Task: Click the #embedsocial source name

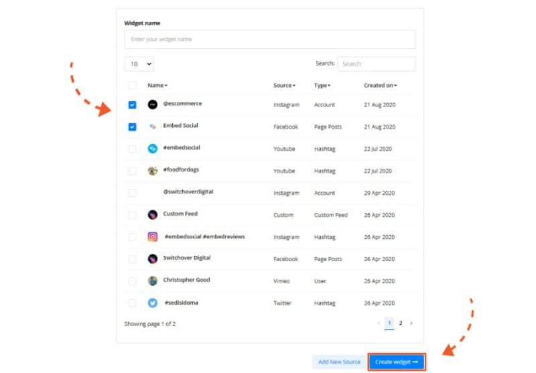Action: pos(182,147)
